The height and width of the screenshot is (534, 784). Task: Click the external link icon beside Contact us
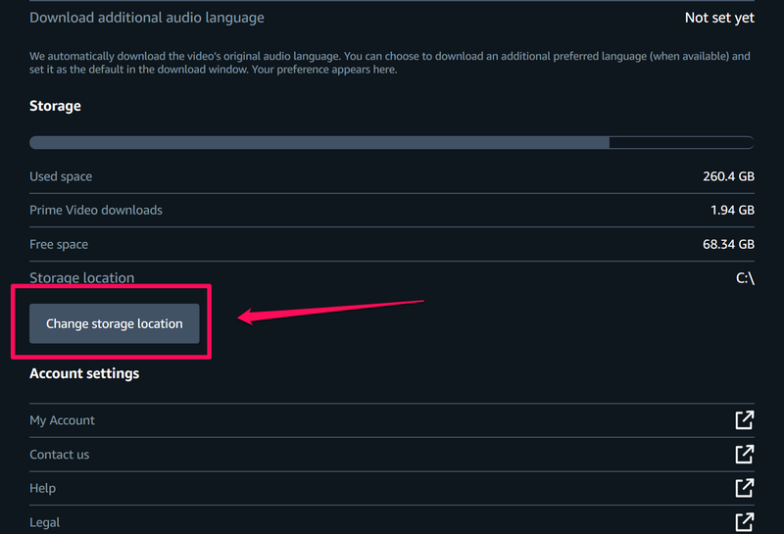point(745,454)
